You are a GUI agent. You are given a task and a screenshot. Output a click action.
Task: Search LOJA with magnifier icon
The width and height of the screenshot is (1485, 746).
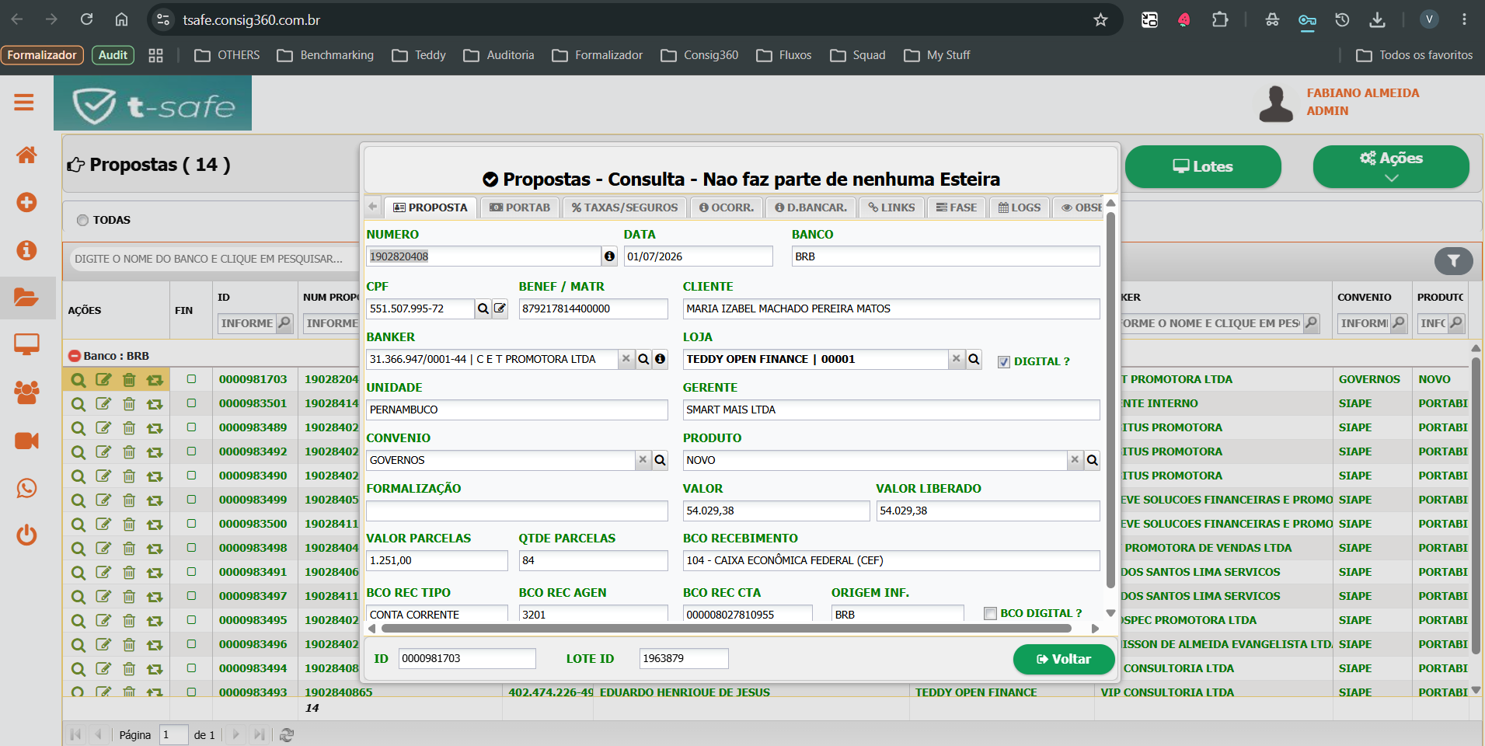(x=974, y=359)
